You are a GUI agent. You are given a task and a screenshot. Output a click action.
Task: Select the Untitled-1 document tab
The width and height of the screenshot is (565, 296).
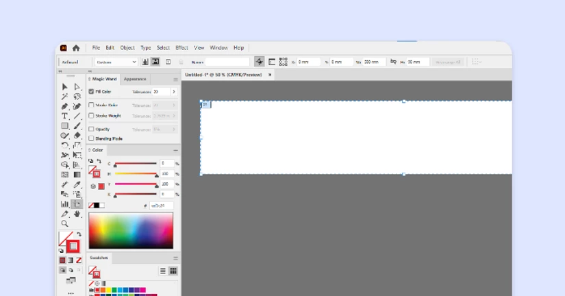[x=223, y=75]
